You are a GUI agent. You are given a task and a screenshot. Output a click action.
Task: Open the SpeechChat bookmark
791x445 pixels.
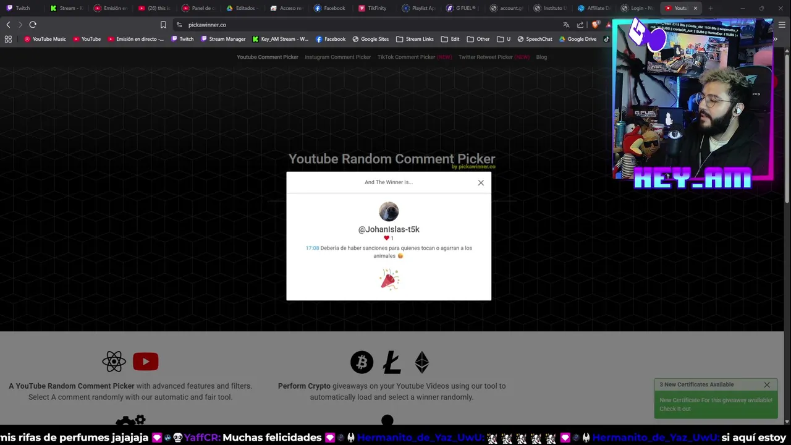(x=535, y=39)
